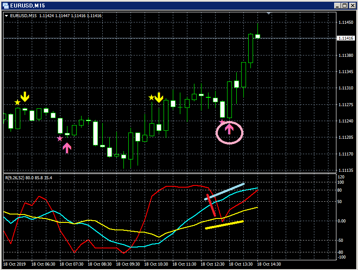Click the 18 Oct 14:30 time label
The height and width of the screenshot is (270, 358).
click(x=269, y=264)
